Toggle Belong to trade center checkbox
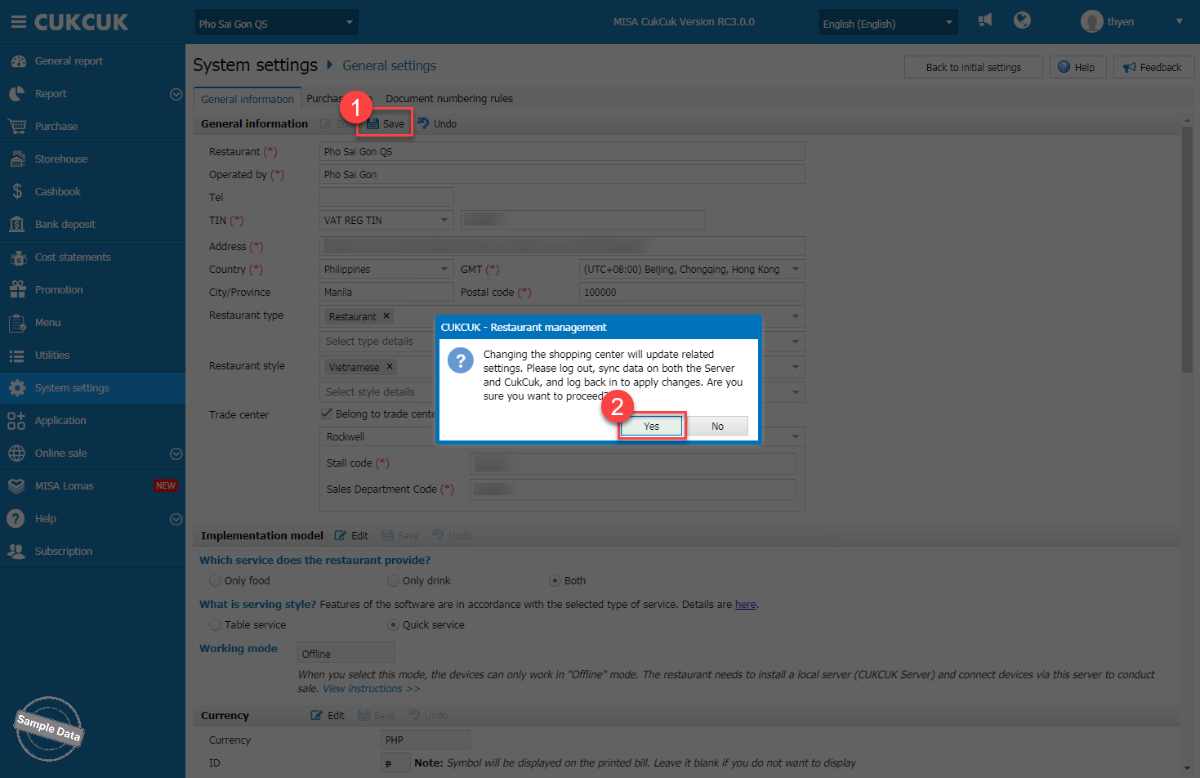1200x778 pixels. (327, 414)
